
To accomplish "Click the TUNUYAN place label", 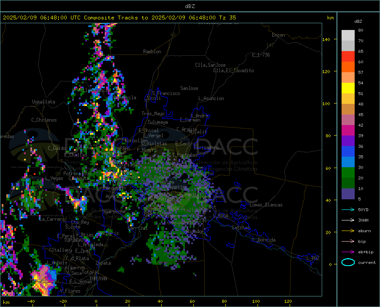I will click(98, 279).
